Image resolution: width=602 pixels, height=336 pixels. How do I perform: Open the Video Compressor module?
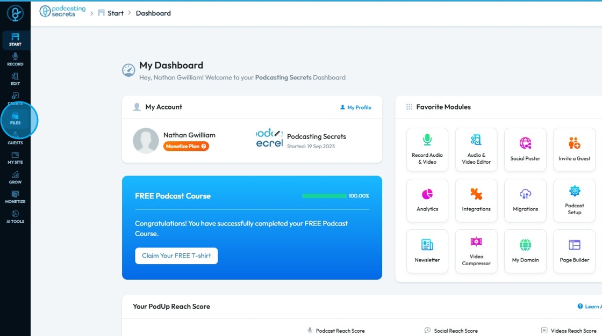click(x=476, y=251)
